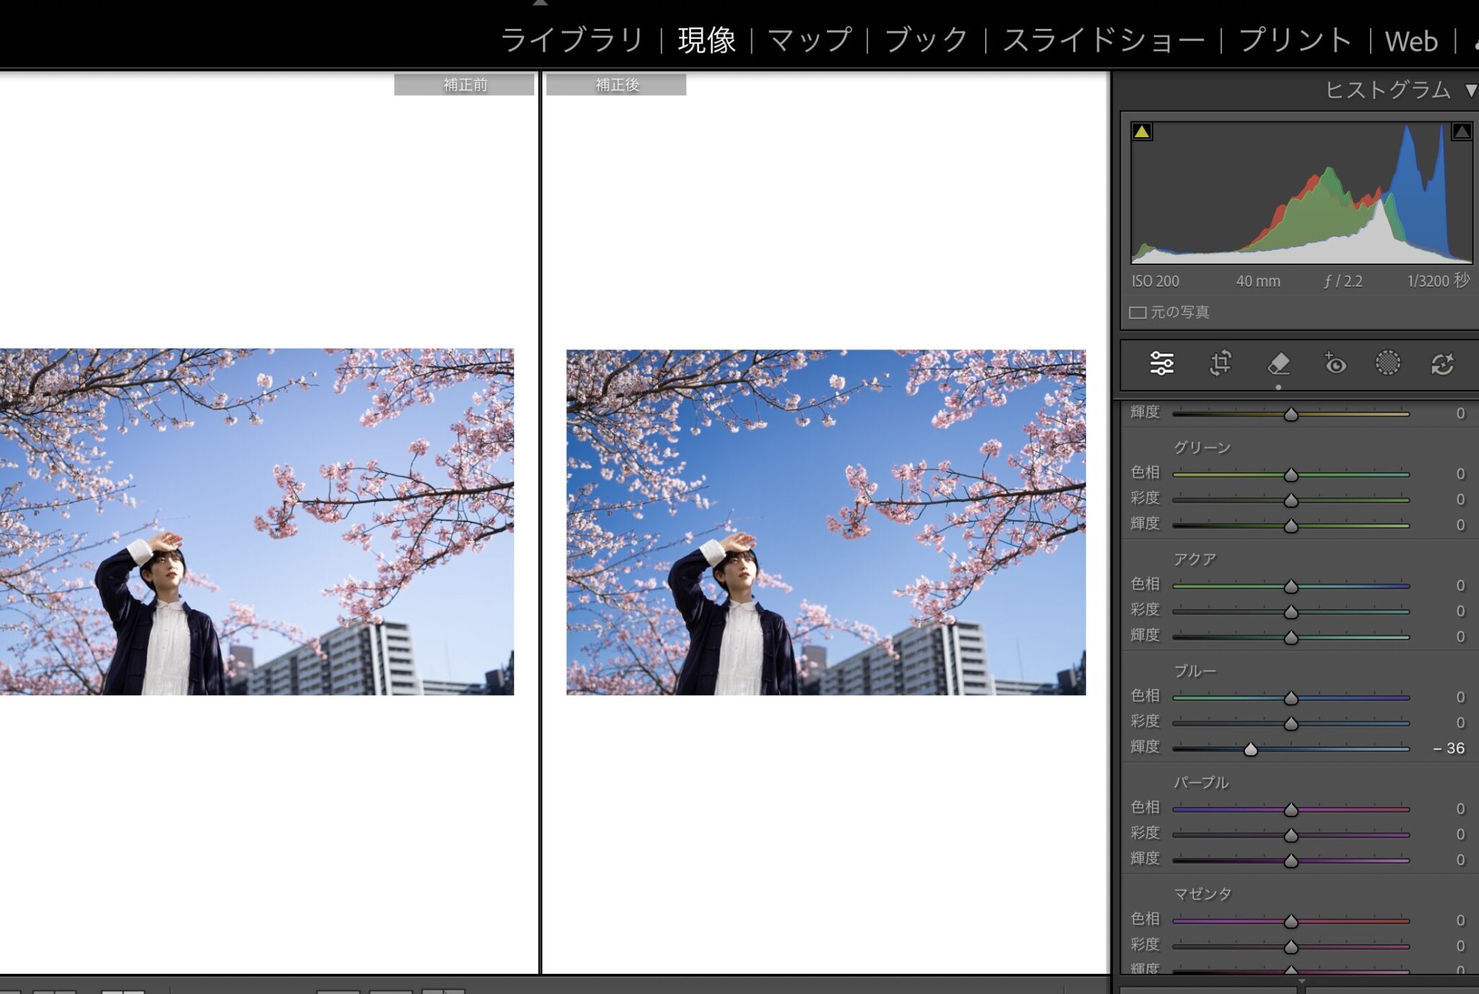Enable the 元の写真 checkbox
The width and height of the screenshot is (1479, 994).
tap(1138, 313)
